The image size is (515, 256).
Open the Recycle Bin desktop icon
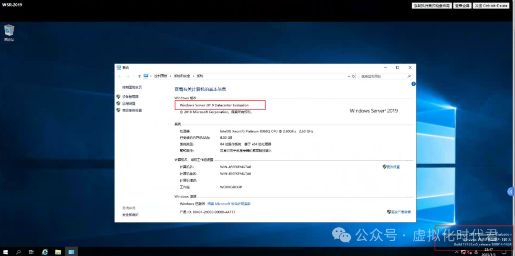(9, 33)
